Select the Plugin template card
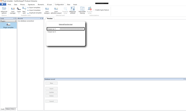Screen dimensions: 186x111 click(x=8, y=26)
